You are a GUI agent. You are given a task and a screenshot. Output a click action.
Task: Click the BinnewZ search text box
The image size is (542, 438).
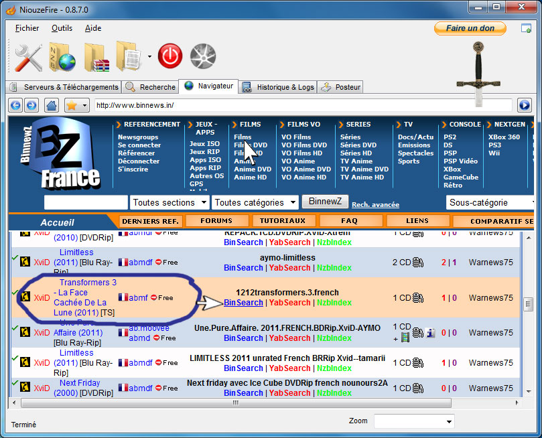click(86, 202)
